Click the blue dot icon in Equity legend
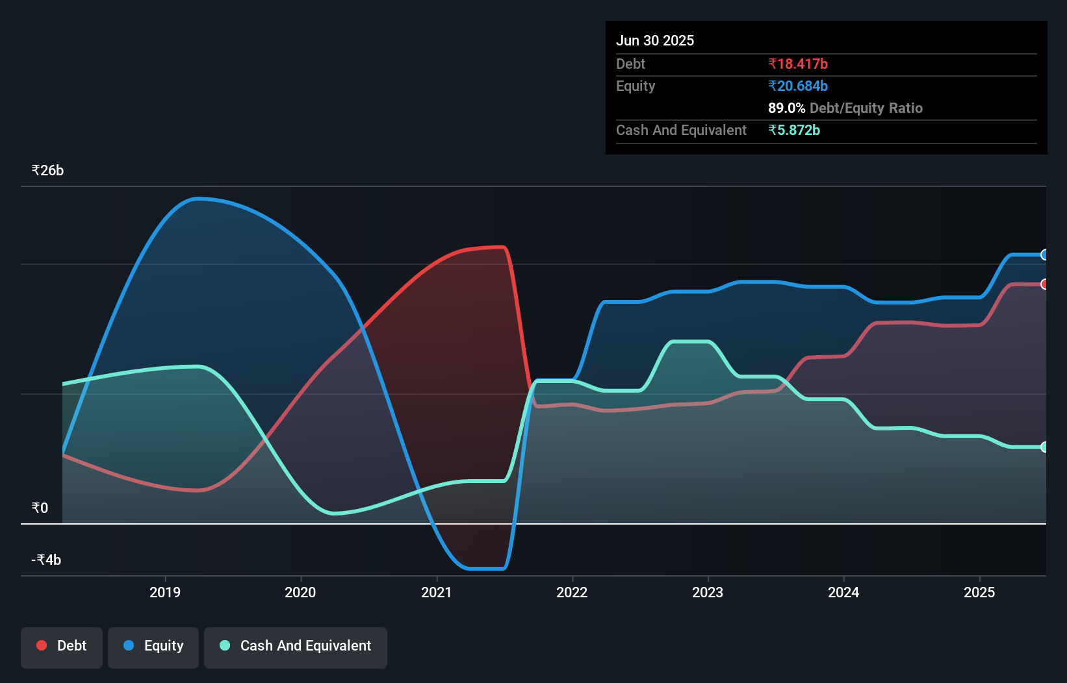This screenshot has height=683, width=1067. (127, 645)
